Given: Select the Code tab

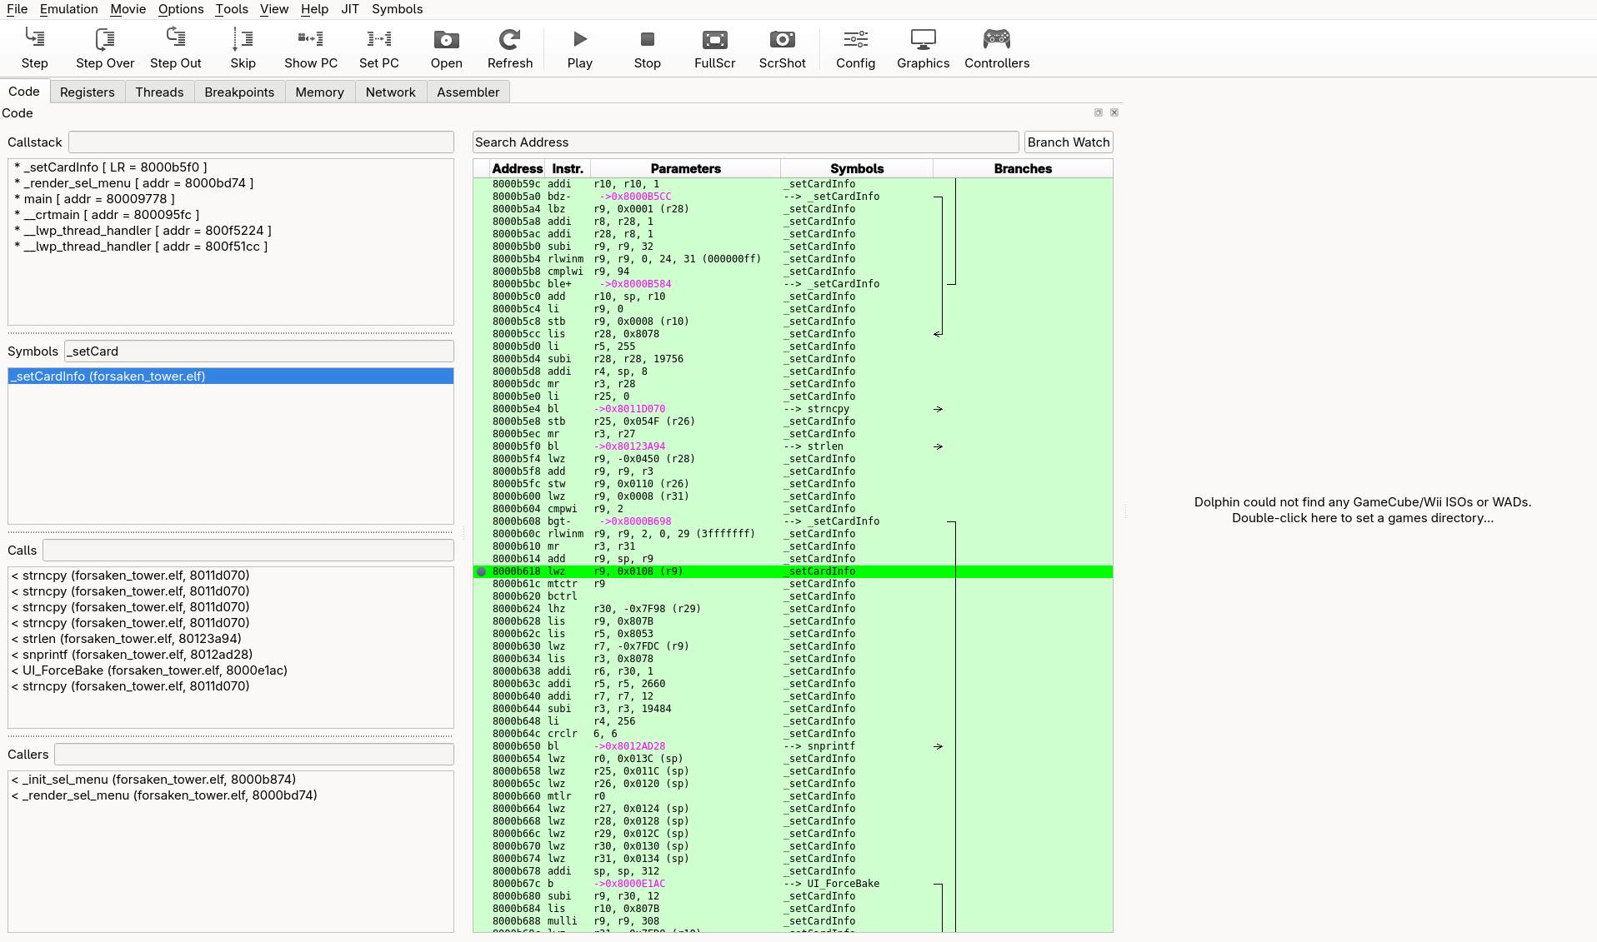Looking at the screenshot, I should (24, 92).
